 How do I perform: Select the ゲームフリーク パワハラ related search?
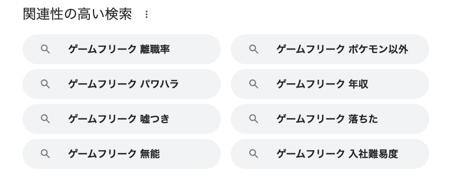[x=123, y=84]
